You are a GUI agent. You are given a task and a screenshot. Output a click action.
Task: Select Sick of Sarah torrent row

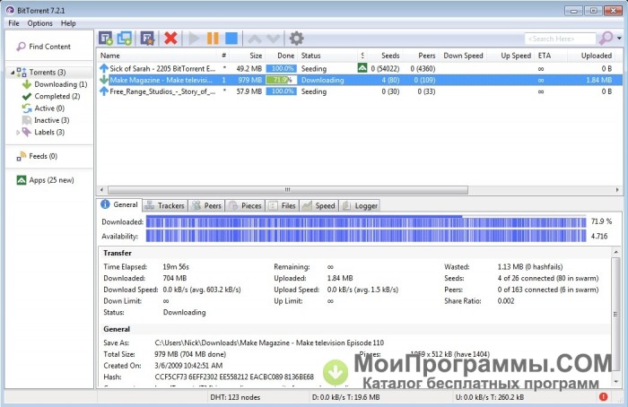(359, 68)
